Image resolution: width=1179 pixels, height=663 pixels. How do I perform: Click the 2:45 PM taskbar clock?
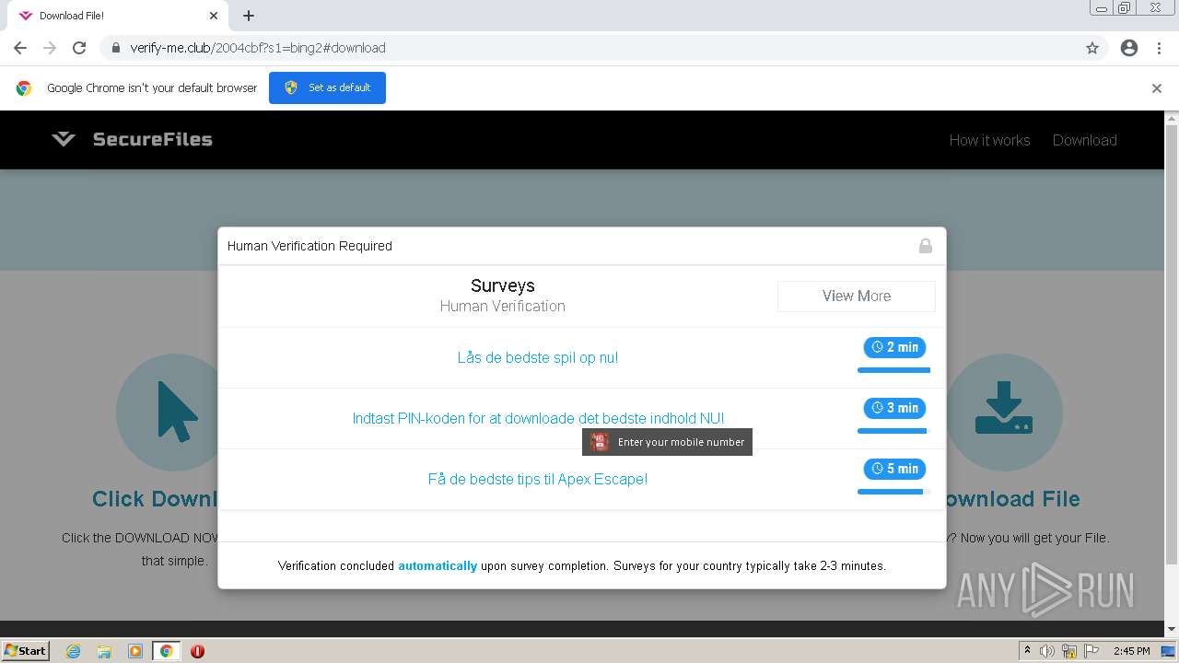(1131, 651)
